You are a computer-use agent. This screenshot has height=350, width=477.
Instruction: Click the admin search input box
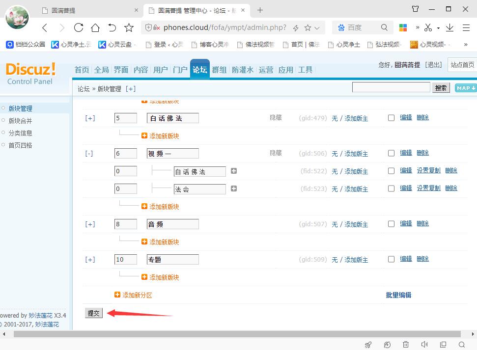[391, 87]
